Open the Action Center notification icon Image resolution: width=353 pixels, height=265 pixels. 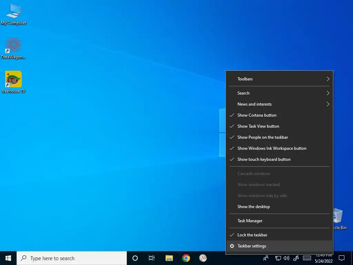342,258
